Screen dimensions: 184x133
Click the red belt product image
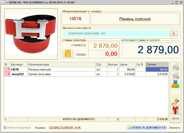click(31, 34)
